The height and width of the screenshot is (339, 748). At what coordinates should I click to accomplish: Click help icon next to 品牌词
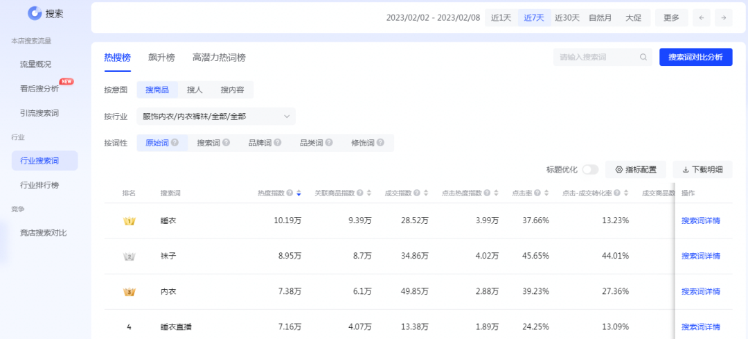click(277, 143)
